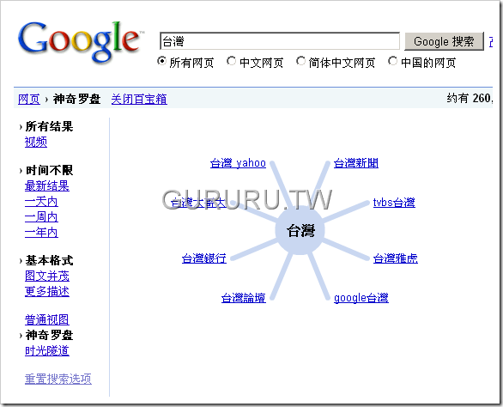This screenshot has width=503, height=407.
Task: Click the 神奇罗盘 breadcrumb text
Action: point(77,99)
